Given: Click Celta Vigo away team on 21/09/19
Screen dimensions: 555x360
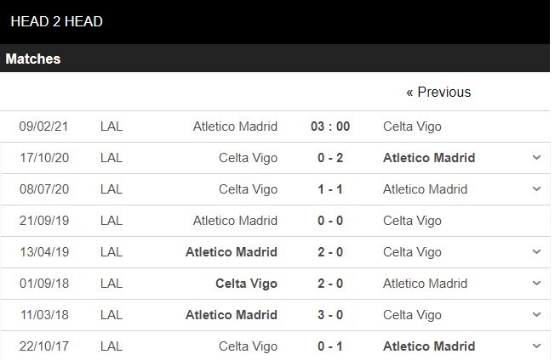Looking at the screenshot, I should [x=412, y=221].
